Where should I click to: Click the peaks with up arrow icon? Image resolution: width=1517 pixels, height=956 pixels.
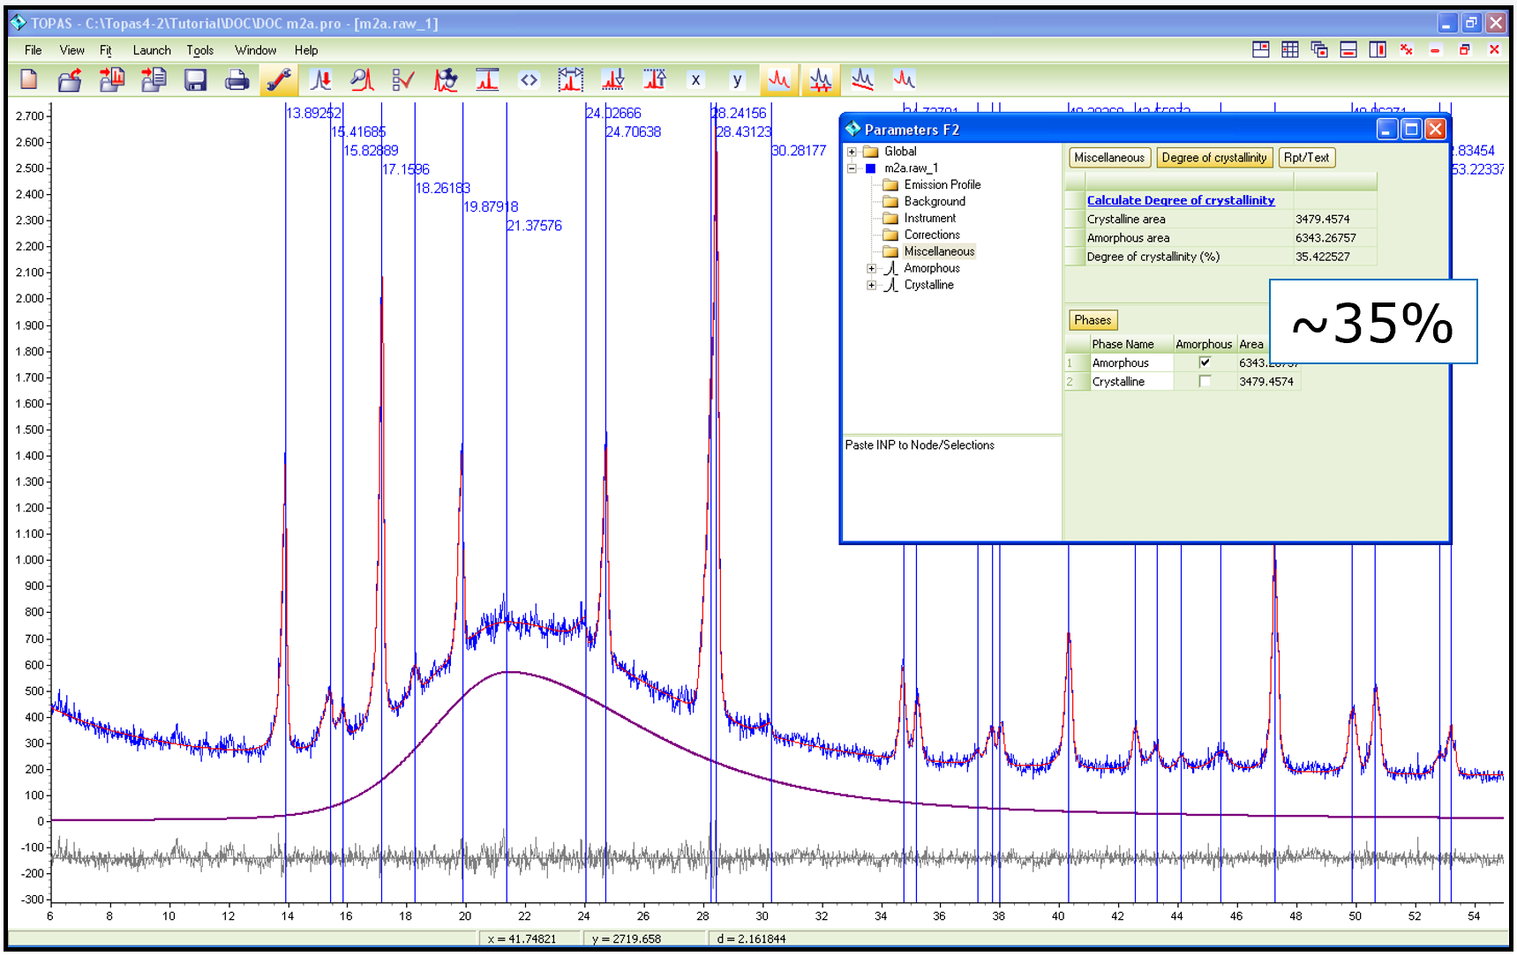click(x=655, y=80)
